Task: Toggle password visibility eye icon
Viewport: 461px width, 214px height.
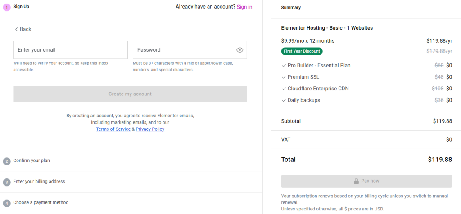Action: click(240, 50)
